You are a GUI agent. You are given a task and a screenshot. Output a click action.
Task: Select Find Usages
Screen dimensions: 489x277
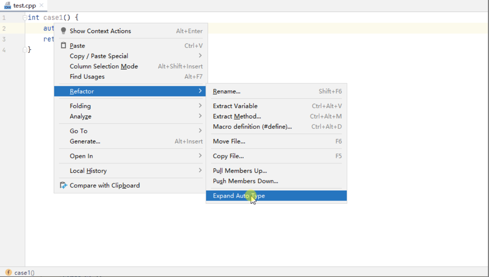[x=131, y=77]
